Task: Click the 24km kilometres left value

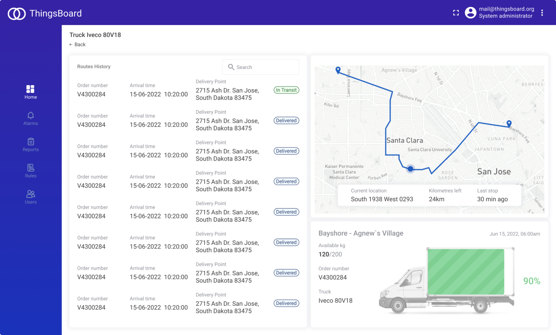Action: pos(436,199)
